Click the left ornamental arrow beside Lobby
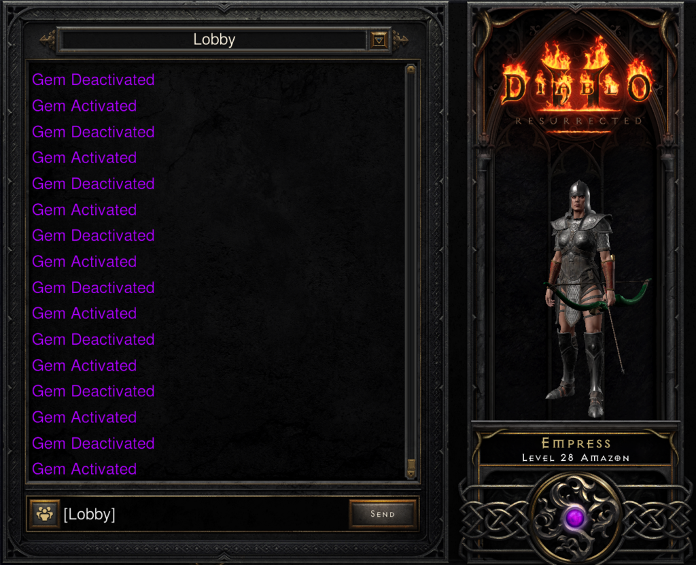This screenshot has height=565, width=696. pos(48,40)
